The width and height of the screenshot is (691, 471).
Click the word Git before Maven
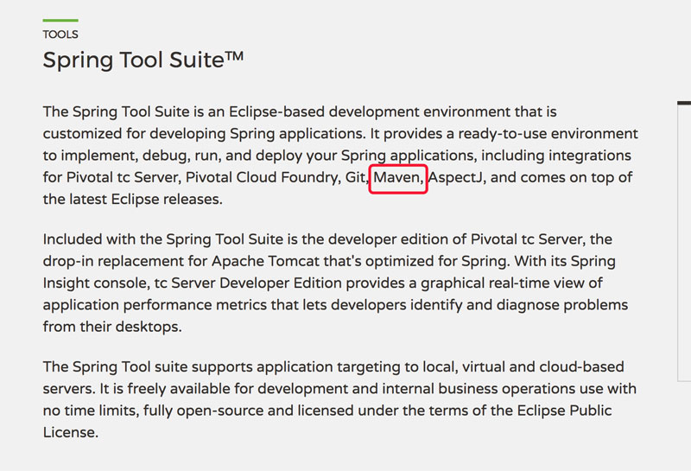352,178
